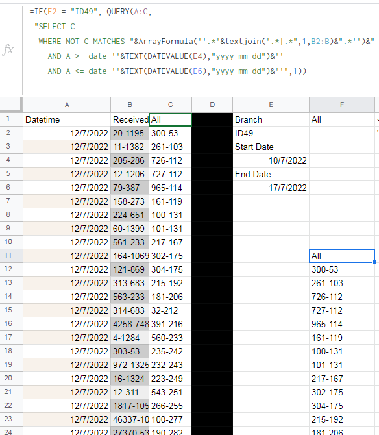Click the select-all corner box
Viewport: 379px width, 435px height.
coord(10,105)
